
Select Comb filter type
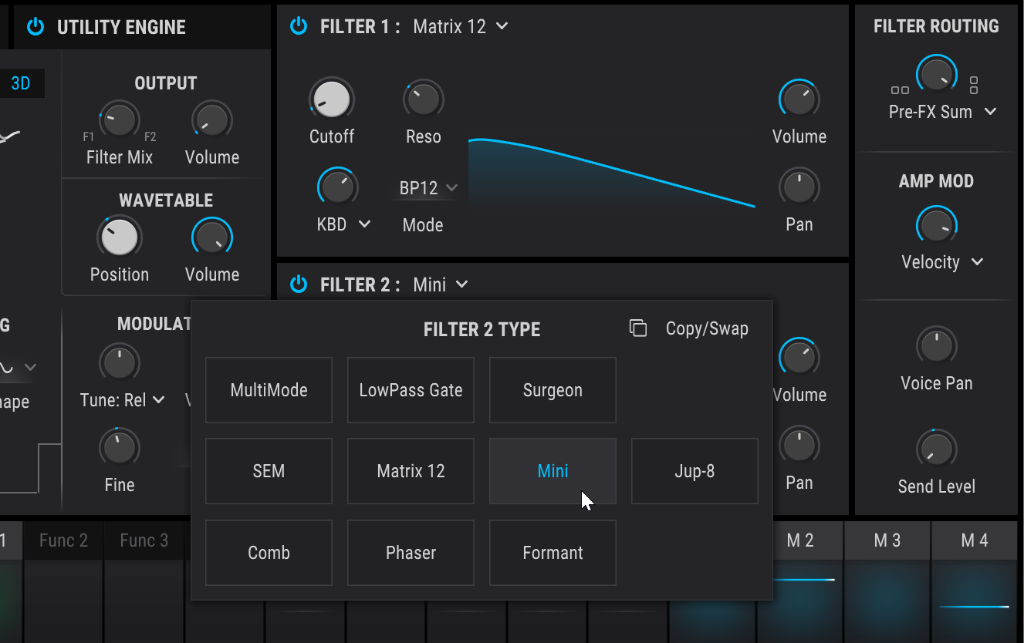pos(269,553)
